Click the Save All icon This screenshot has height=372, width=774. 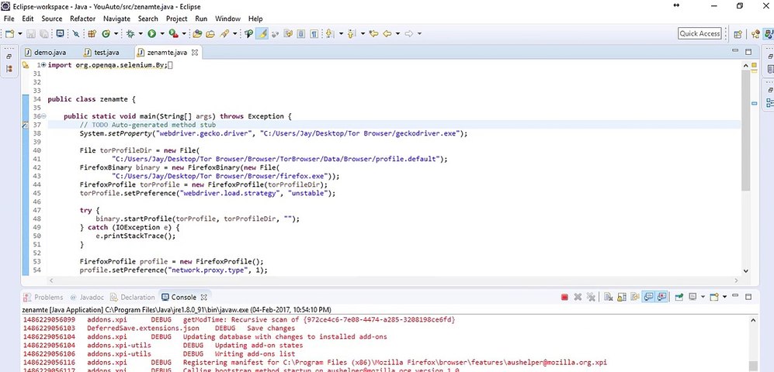(x=44, y=33)
